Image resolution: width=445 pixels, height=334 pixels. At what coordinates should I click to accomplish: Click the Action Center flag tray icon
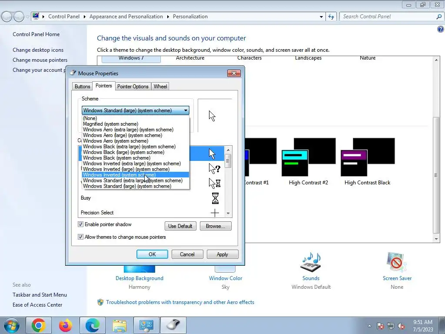[380, 326]
